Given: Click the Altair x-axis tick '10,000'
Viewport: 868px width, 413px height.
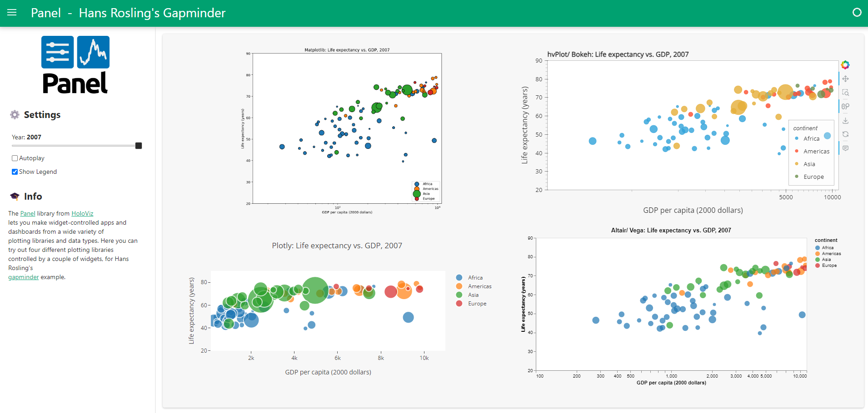Looking at the screenshot, I should (800, 376).
